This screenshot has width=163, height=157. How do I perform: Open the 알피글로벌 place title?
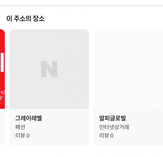coord(113,118)
